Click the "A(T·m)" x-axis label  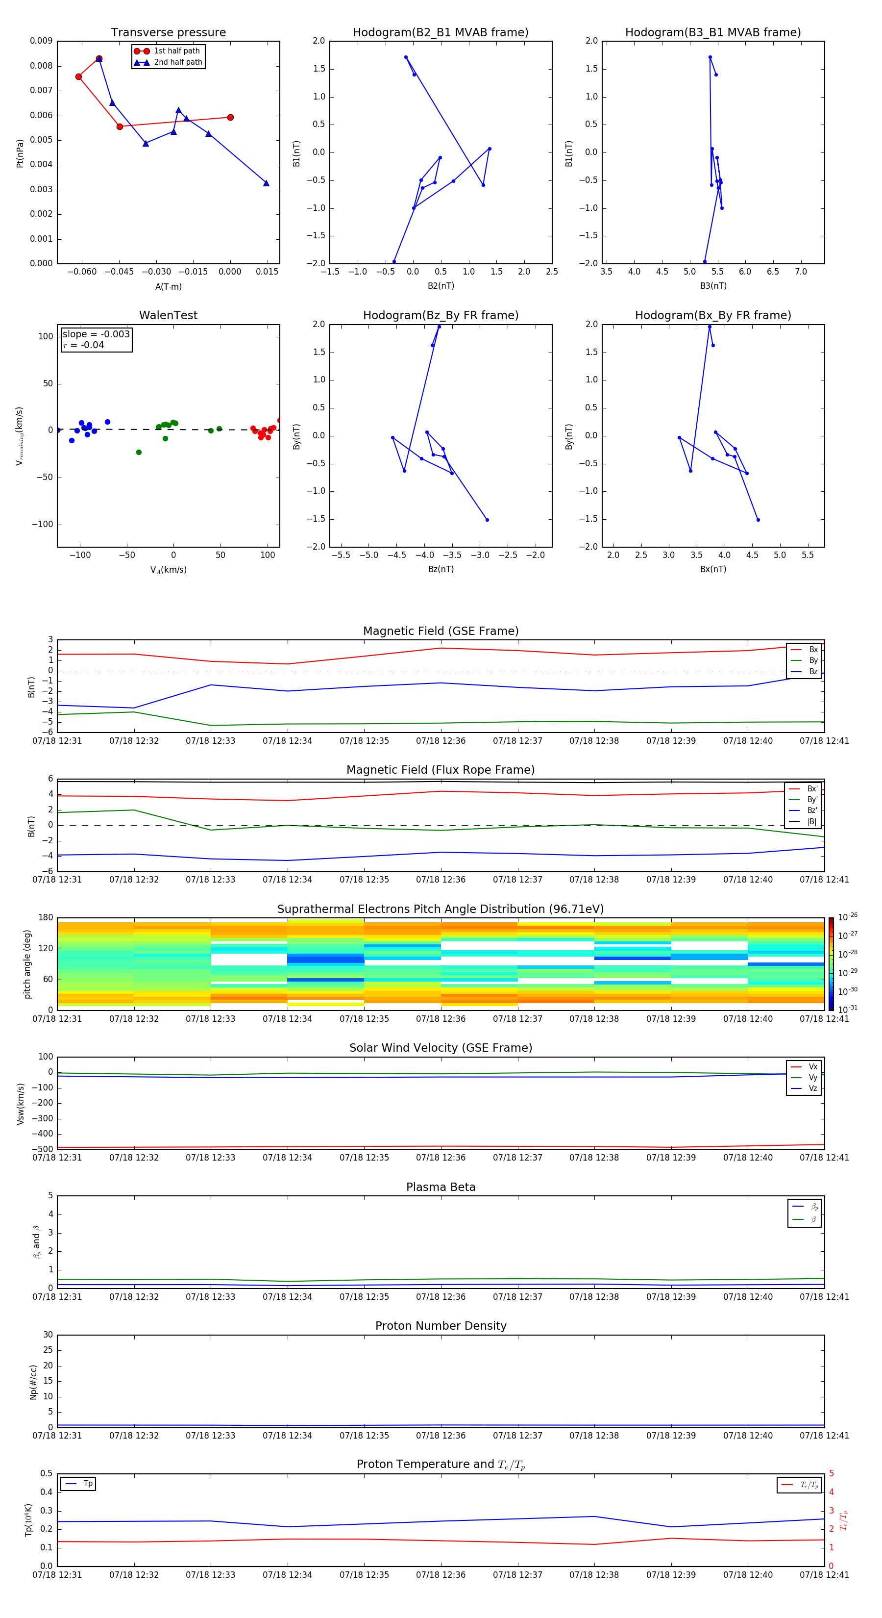pyautogui.click(x=168, y=286)
